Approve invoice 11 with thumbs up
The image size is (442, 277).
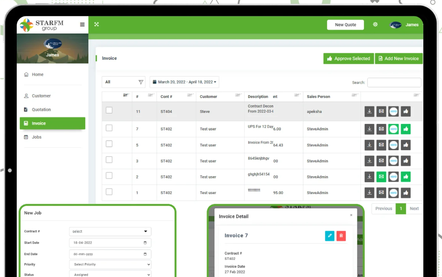(406, 112)
